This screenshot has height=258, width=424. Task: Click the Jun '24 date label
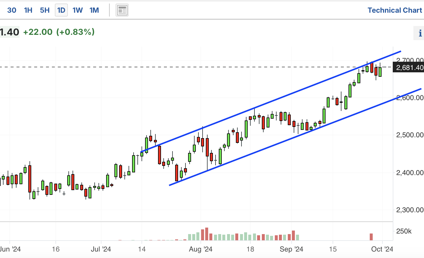pos(10,249)
